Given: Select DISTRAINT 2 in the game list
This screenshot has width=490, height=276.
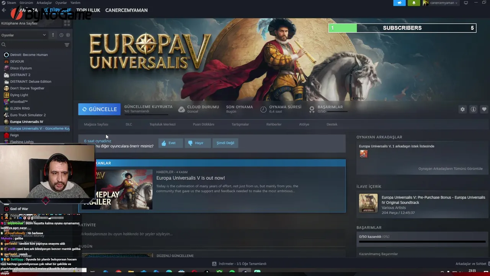Looking at the screenshot, I should 20,75.
